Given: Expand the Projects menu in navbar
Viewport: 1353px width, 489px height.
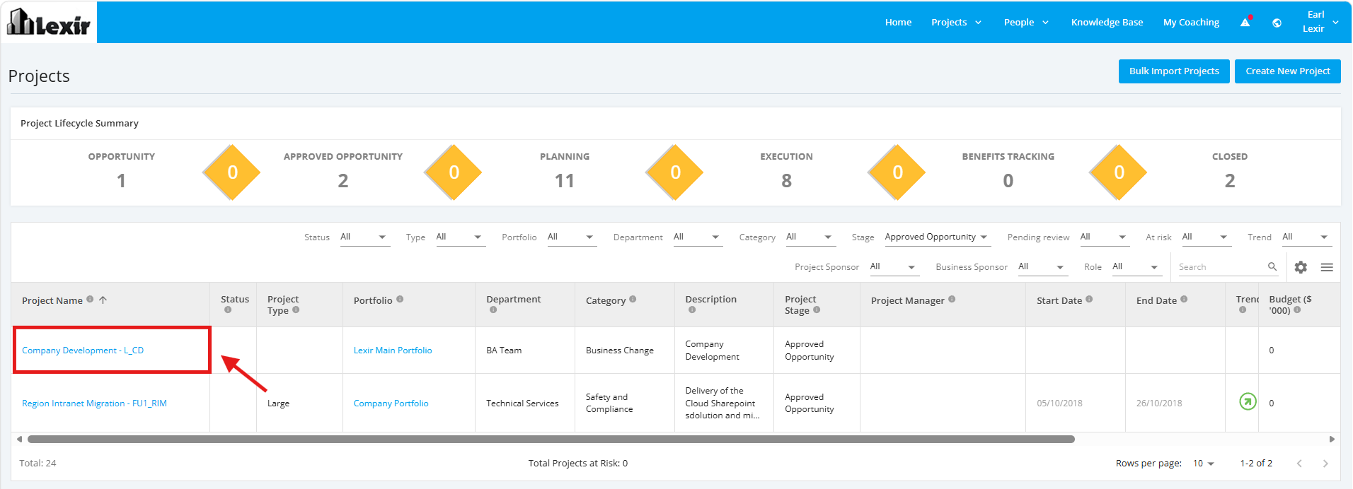Looking at the screenshot, I should pos(956,23).
